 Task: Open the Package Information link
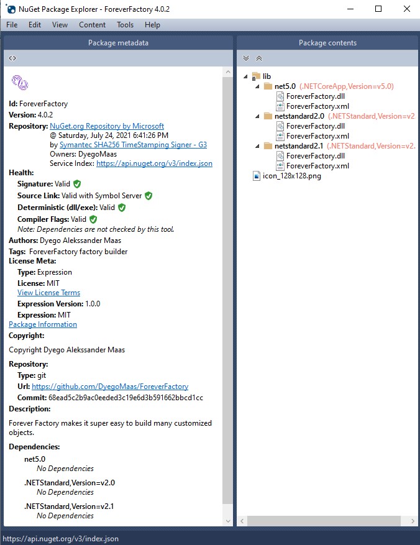43,324
